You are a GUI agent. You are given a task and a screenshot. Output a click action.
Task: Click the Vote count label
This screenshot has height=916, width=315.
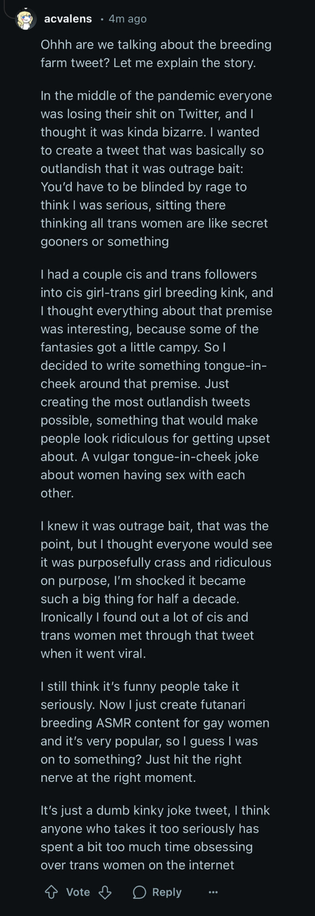tap(78, 892)
